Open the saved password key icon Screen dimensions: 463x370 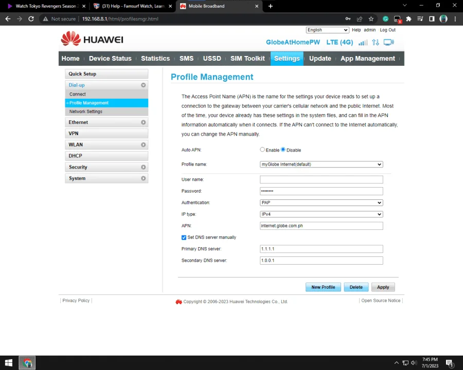tap(348, 19)
